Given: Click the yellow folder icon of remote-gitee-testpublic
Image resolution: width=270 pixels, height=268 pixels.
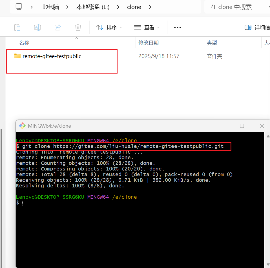Looking at the screenshot, I should coord(17,56).
